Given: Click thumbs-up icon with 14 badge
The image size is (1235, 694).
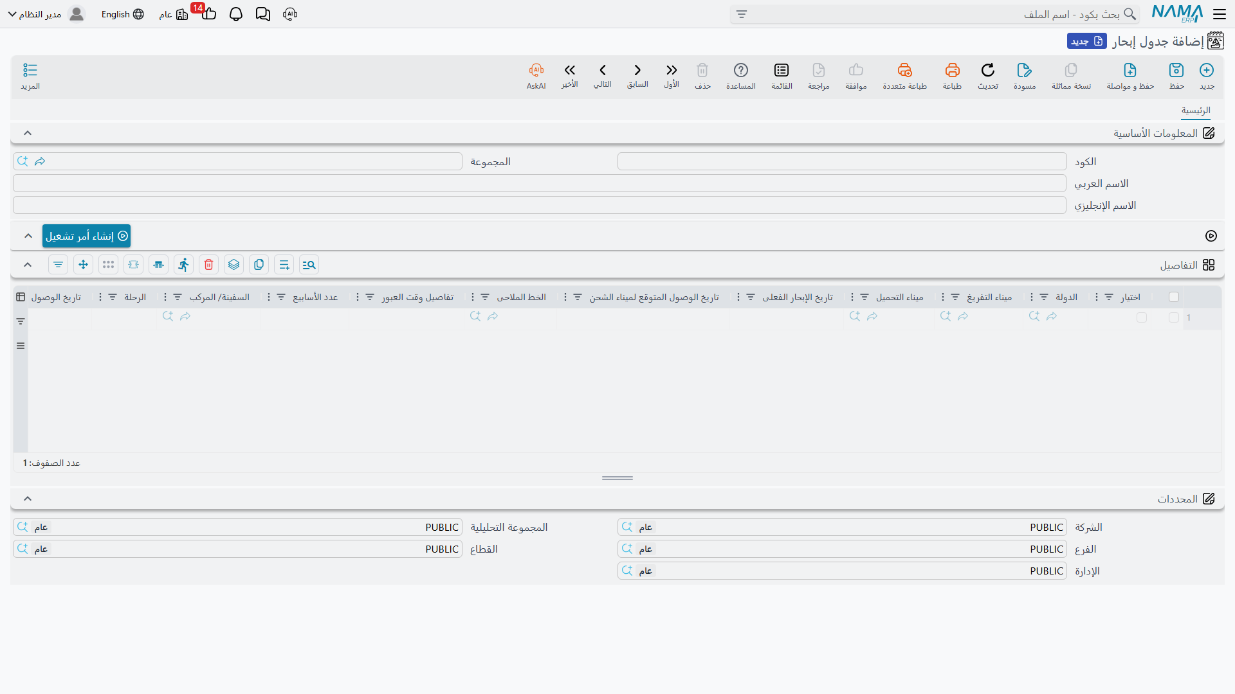Looking at the screenshot, I should point(208,13).
